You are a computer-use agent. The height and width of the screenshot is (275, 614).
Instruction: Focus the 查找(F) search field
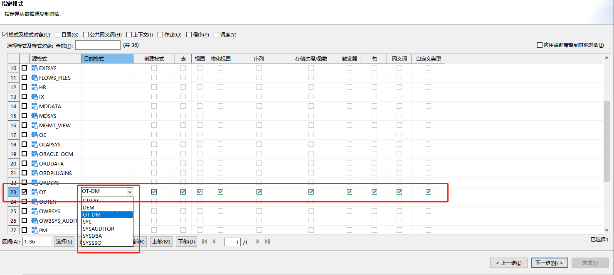[98, 45]
